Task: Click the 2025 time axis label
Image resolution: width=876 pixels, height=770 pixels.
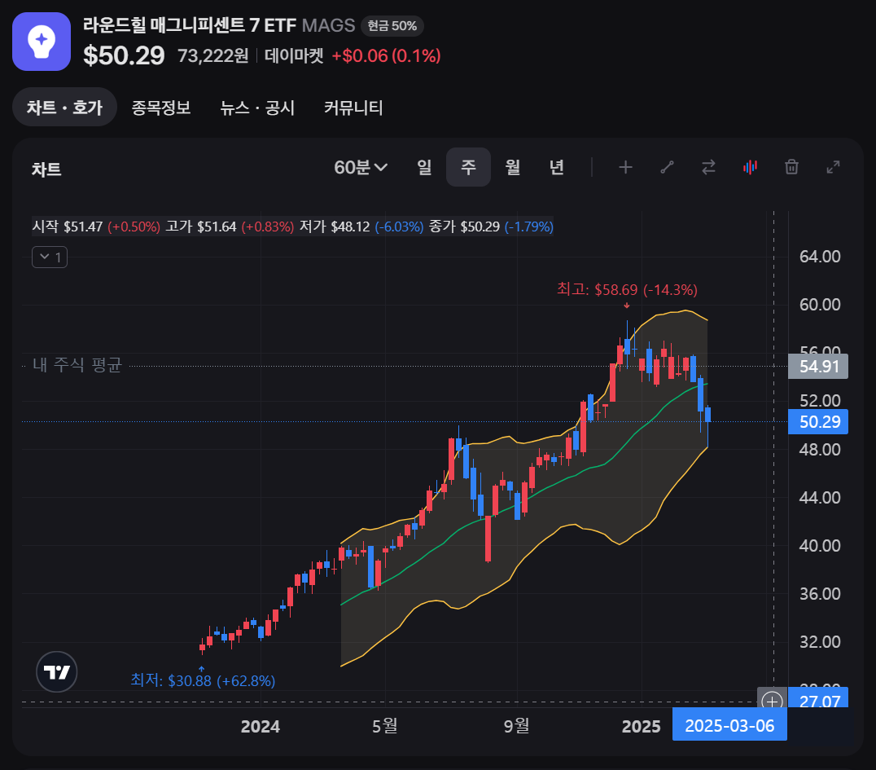Action: point(642,726)
